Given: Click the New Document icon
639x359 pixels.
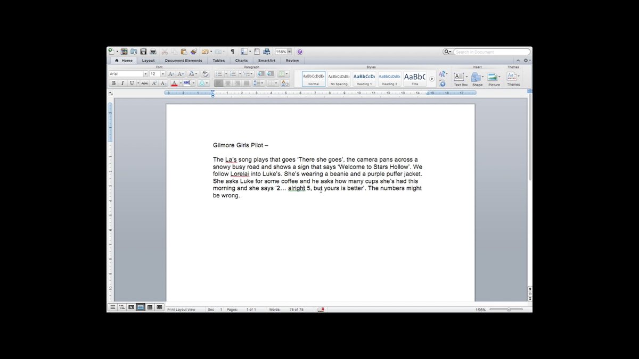Looking at the screenshot, I should point(111,52).
